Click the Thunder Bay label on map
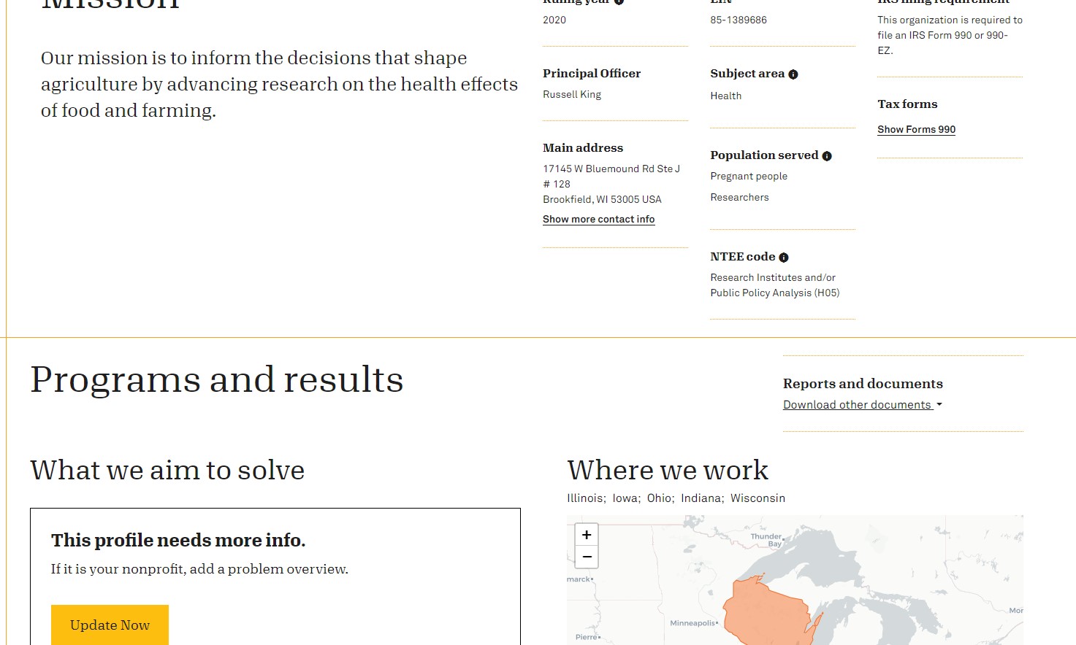This screenshot has height=645, width=1076. pyautogui.click(x=767, y=540)
